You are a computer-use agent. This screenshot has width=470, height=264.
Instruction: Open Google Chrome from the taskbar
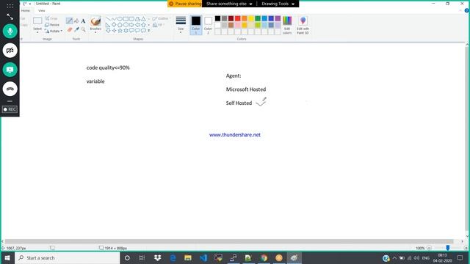click(264, 257)
